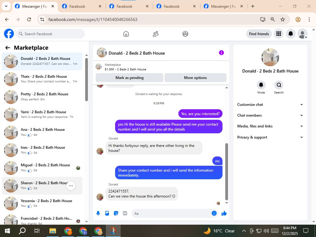316x237 pixels.
Task: Switch to the last Messenger tab
Action: [223, 6]
